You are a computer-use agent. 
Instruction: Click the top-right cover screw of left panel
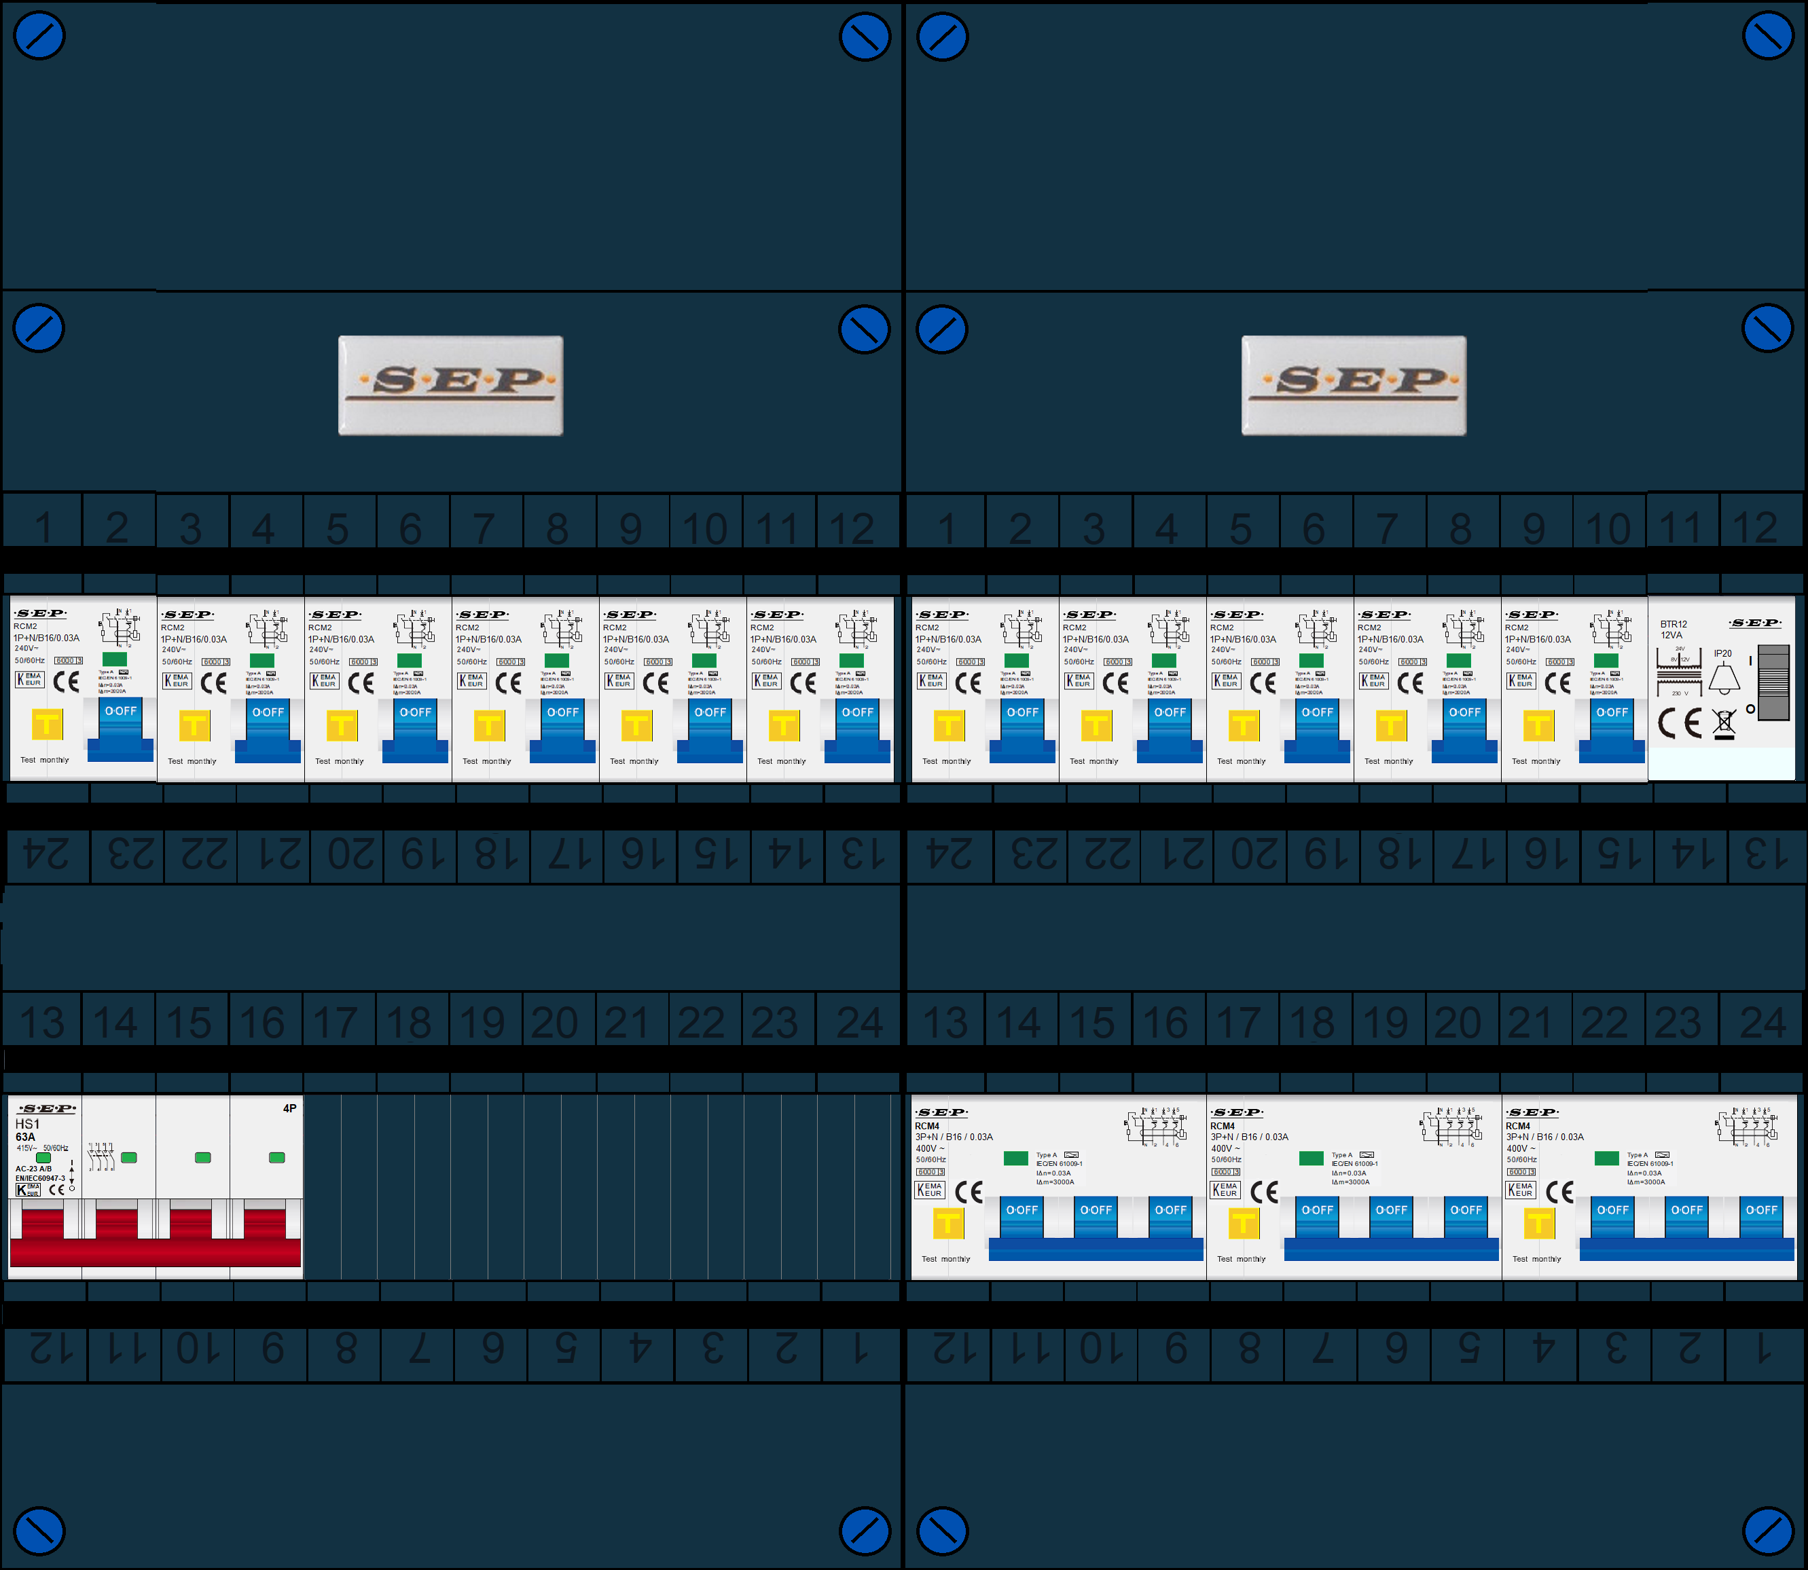864,37
